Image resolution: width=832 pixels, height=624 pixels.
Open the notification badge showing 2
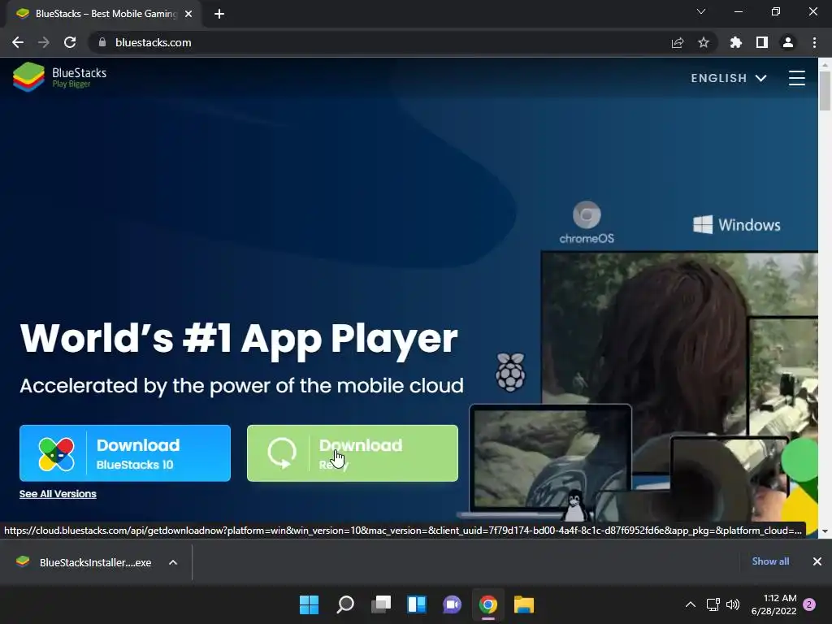coord(809,604)
